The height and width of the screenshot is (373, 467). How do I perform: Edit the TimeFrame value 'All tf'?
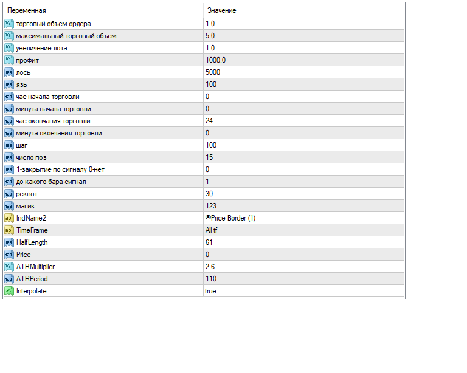212,230
